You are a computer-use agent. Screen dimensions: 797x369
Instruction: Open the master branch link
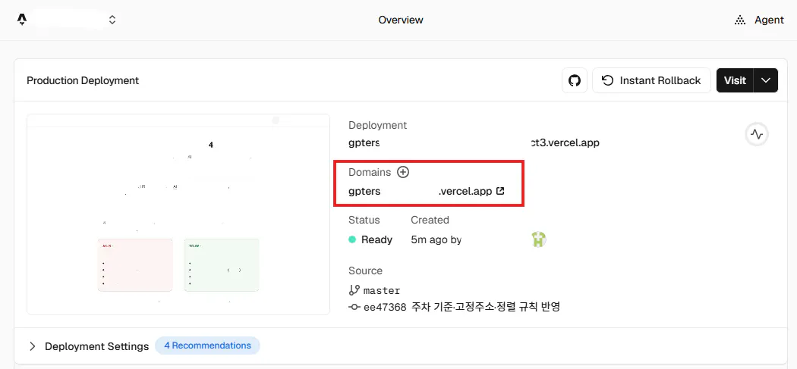pos(382,290)
